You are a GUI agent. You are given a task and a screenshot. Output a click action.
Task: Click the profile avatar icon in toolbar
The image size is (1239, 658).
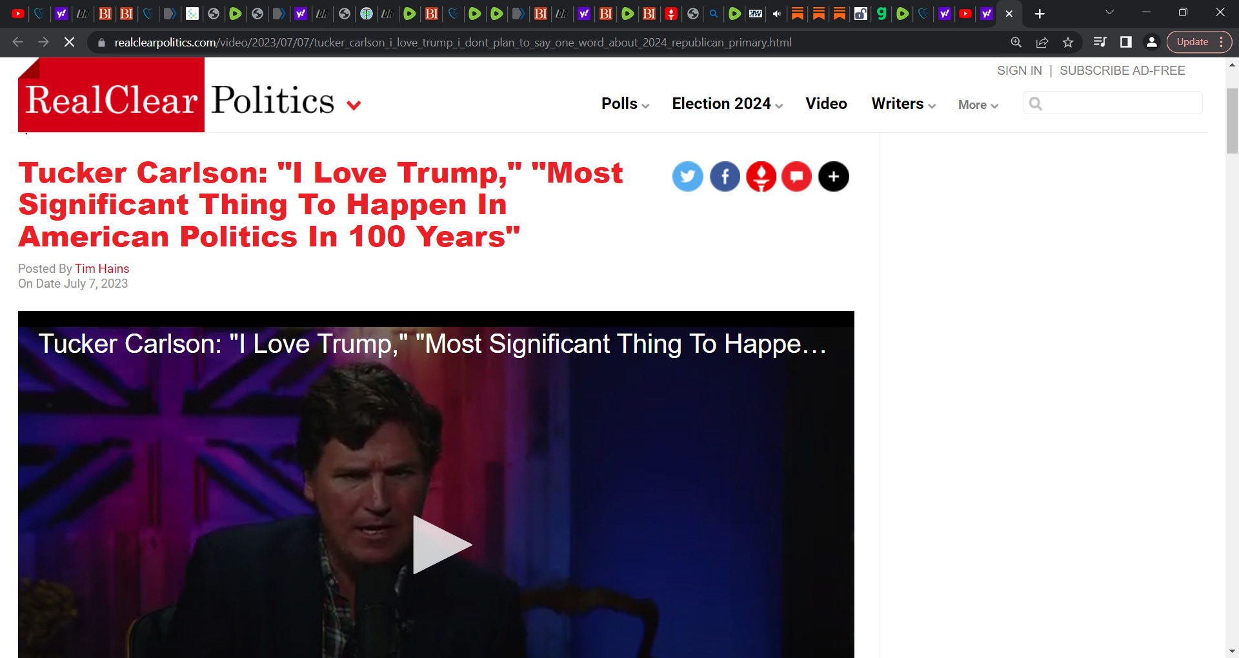click(x=1151, y=42)
